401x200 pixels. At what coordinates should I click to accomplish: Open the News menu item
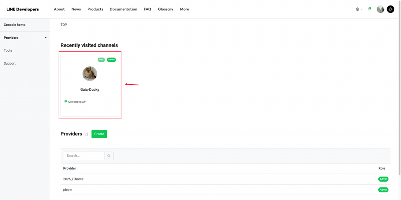(x=76, y=9)
